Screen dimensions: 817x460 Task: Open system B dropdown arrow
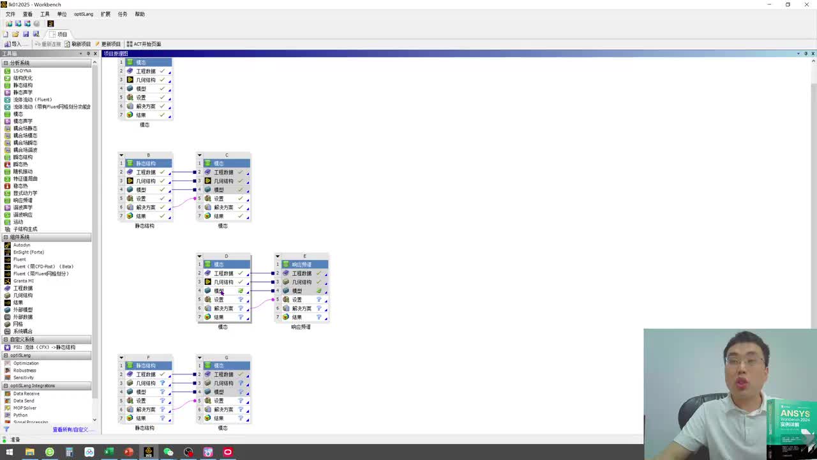121,155
